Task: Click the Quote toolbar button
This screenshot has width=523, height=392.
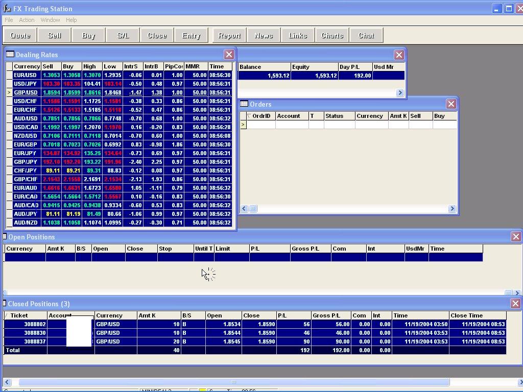Action: coord(20,35)
